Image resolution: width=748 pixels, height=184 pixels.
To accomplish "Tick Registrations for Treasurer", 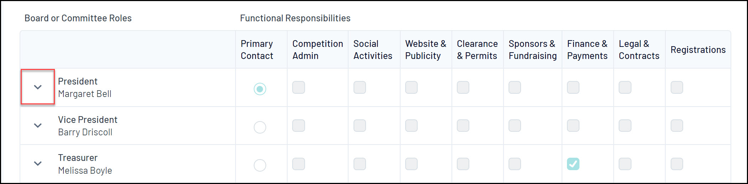I will 677,164.
